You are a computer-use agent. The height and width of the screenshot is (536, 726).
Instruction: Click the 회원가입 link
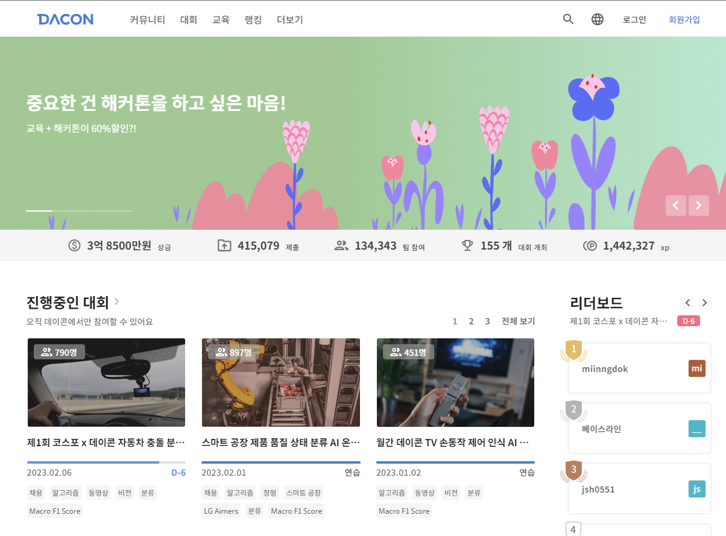pyautogui.click(x=684, y=19)
